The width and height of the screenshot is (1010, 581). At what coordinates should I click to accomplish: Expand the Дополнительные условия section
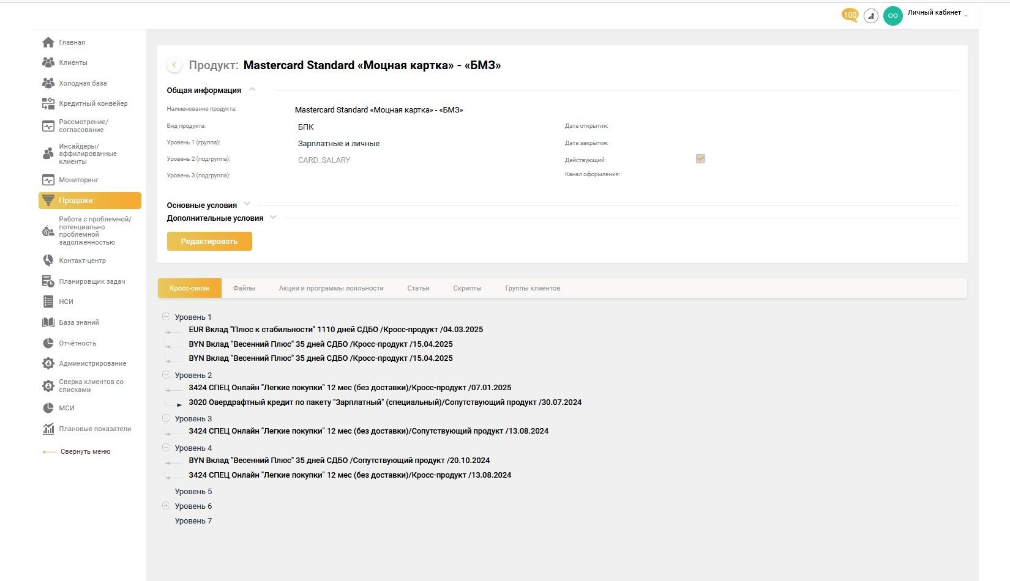click(x=273, y=216)
